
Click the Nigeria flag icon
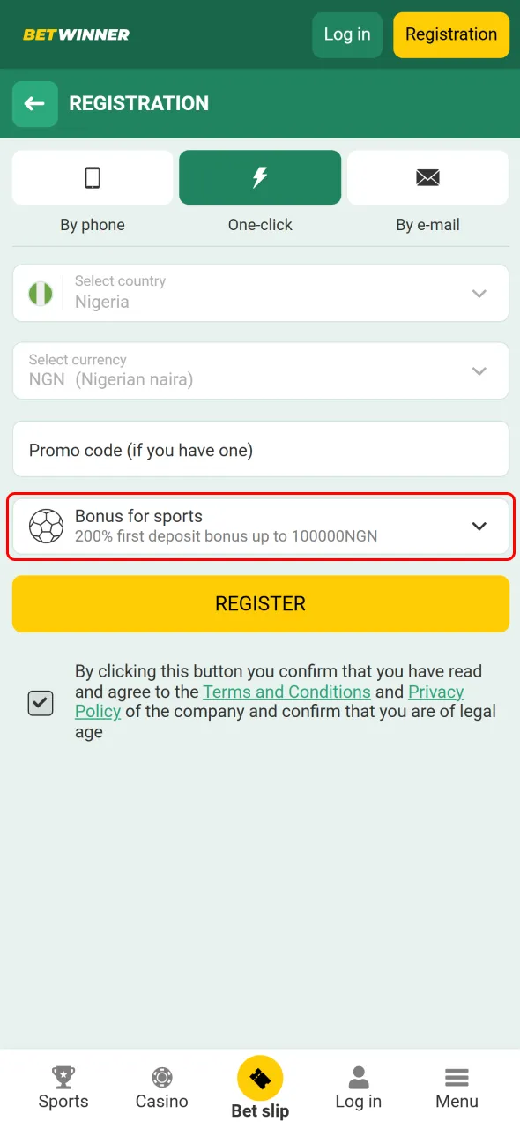[x=39, y=293]
